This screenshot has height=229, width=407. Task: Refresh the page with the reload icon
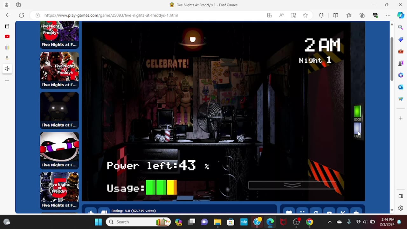tap(21, 15)
